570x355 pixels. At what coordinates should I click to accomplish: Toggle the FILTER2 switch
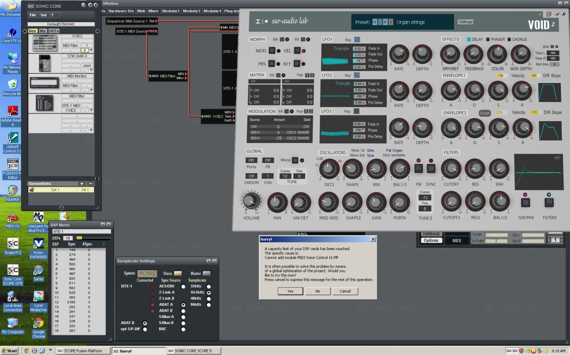tap(549, 203)
